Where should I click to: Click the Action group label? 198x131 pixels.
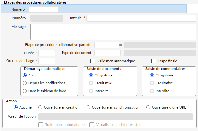coord(12,101)
